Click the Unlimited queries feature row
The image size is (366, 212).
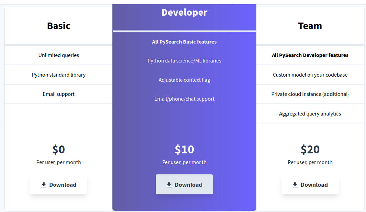58,55
